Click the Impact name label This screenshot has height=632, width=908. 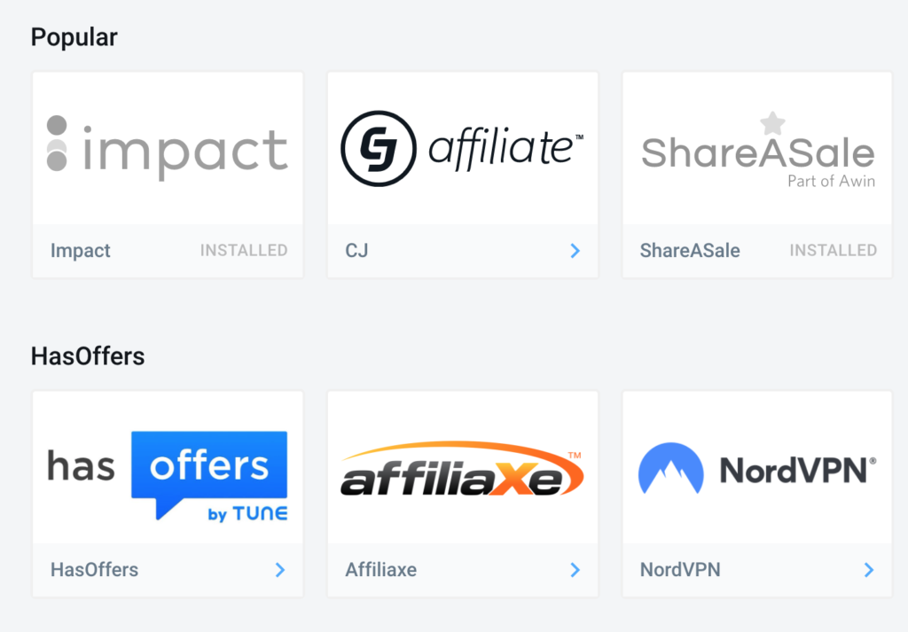81,251
